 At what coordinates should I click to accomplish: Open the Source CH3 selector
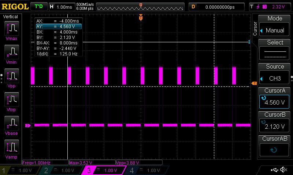coord(275,74)
